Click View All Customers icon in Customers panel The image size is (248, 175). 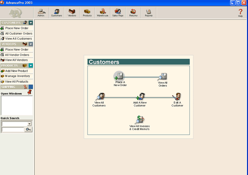tap(100, 97)
